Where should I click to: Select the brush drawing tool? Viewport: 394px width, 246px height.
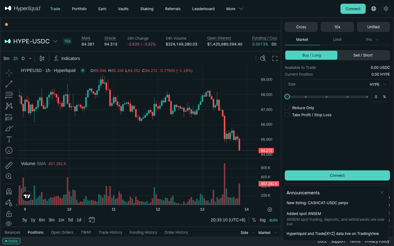click(9, 128)
